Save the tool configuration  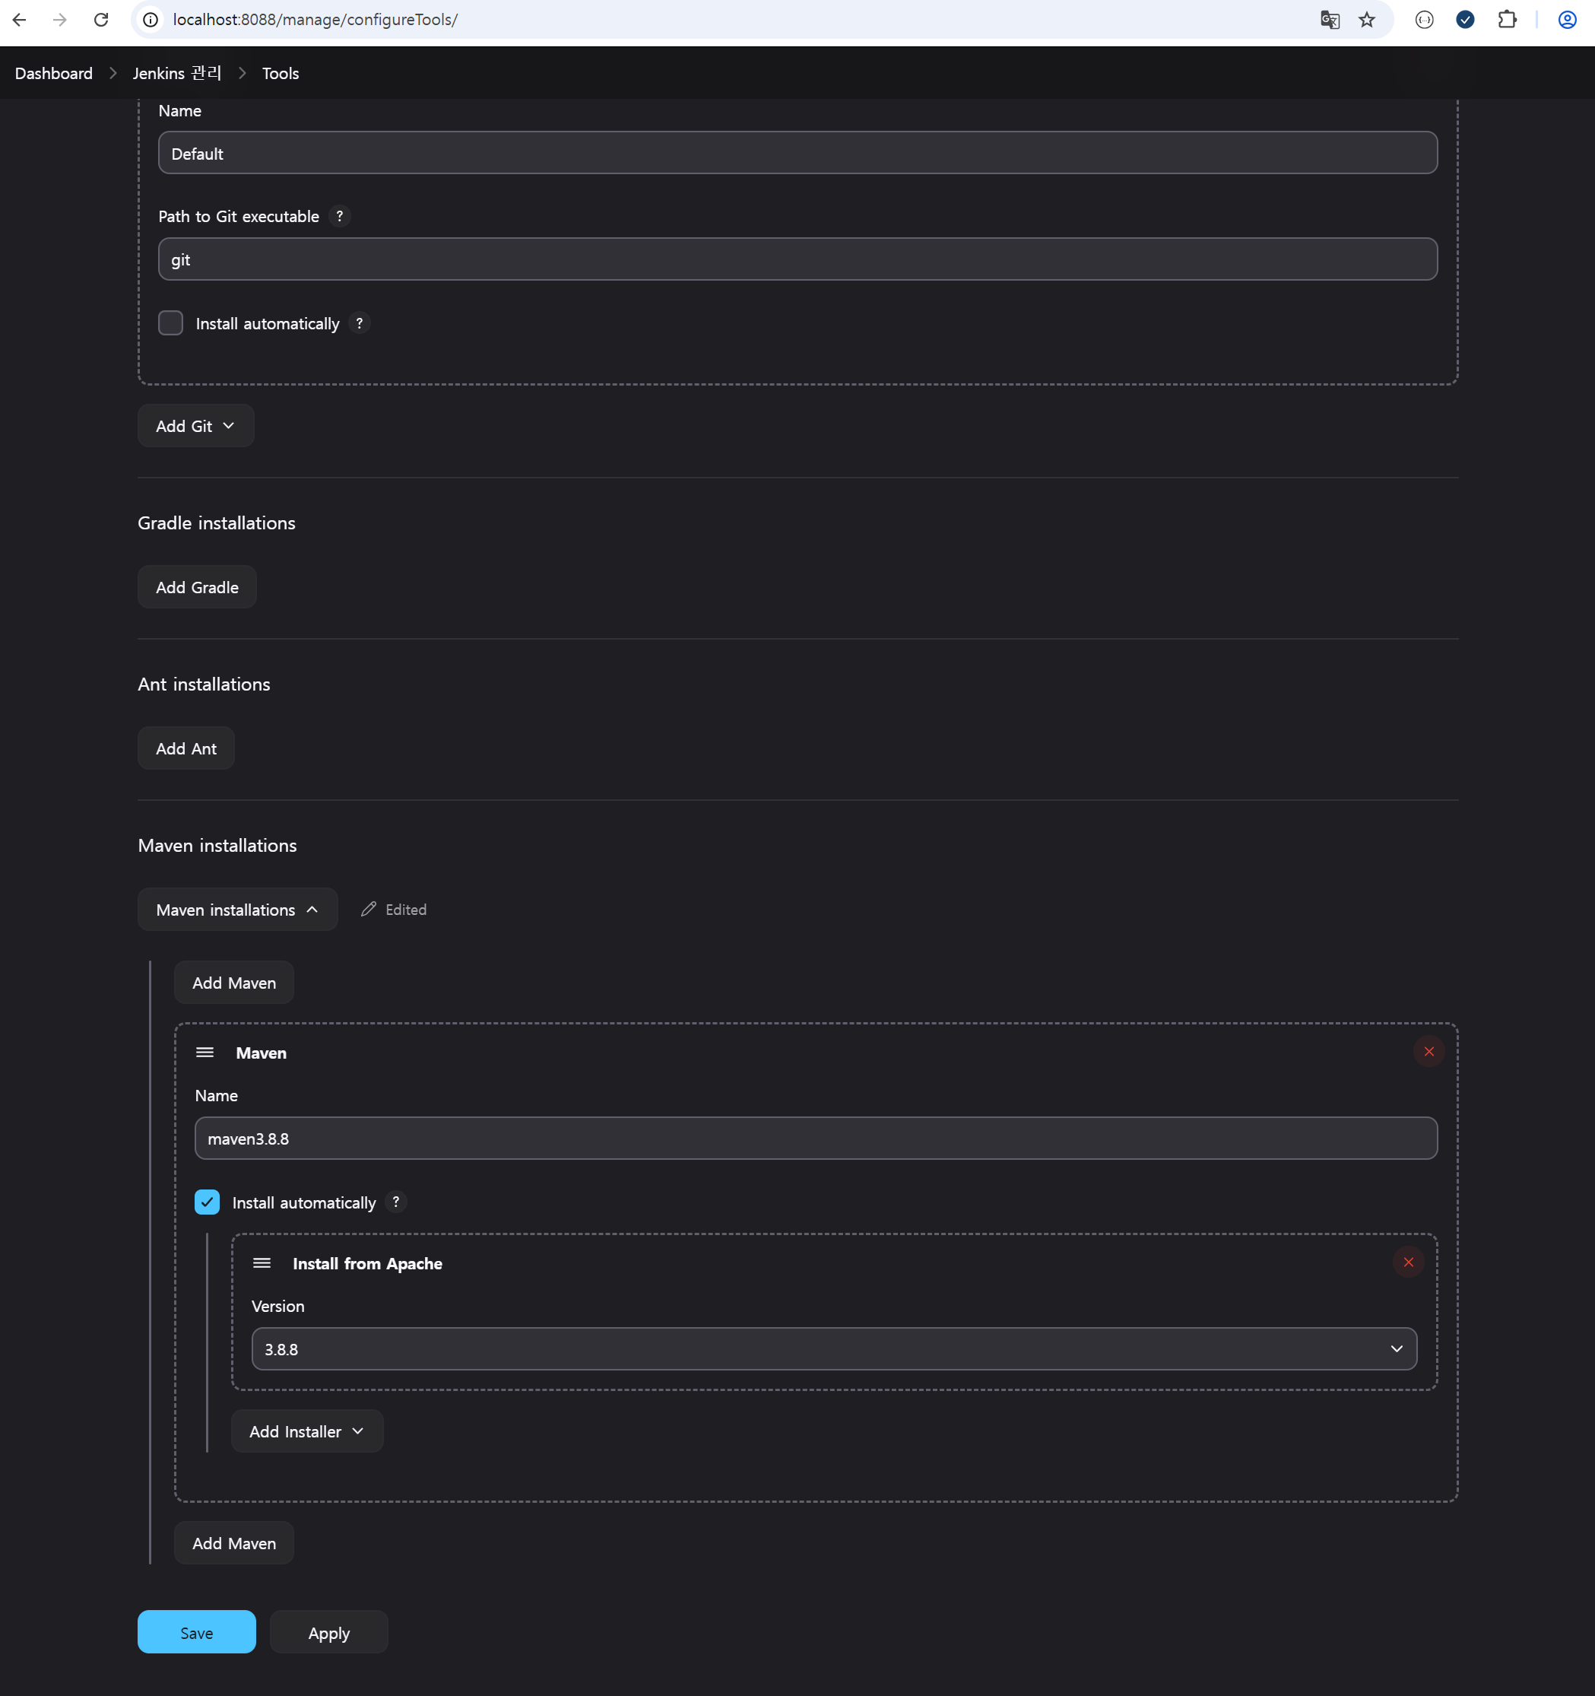pos(196,1632)
